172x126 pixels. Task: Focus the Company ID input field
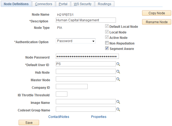[x=71, y=87]
